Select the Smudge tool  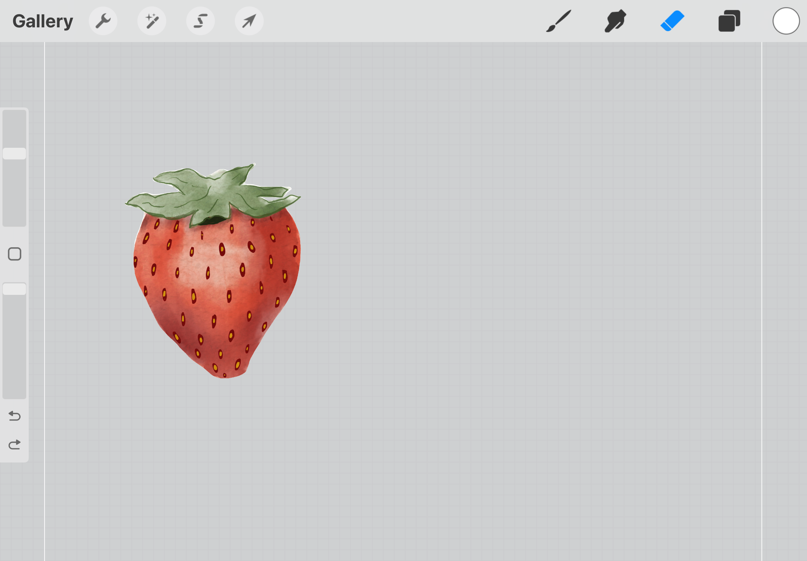pos(615,21)
